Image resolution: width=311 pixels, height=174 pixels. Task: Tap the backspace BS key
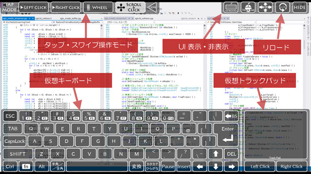[x=231, y=116]
